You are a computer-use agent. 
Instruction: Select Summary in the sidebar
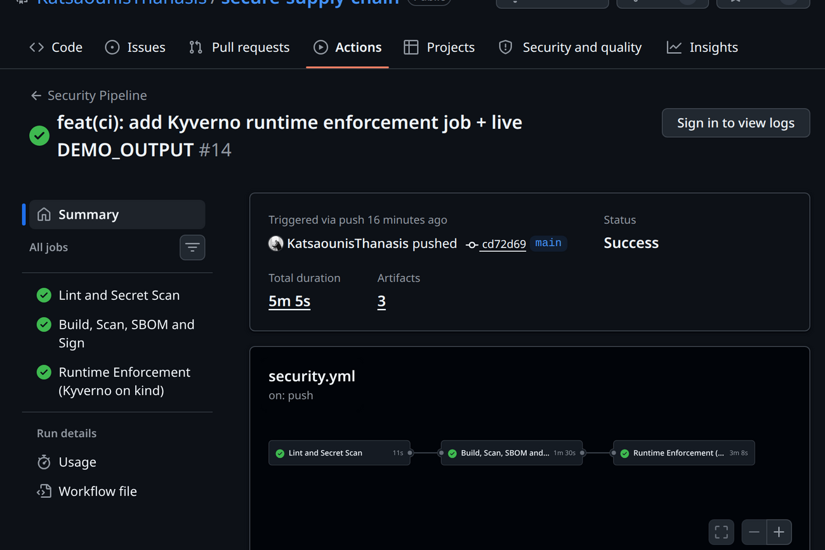click(117, 214)
